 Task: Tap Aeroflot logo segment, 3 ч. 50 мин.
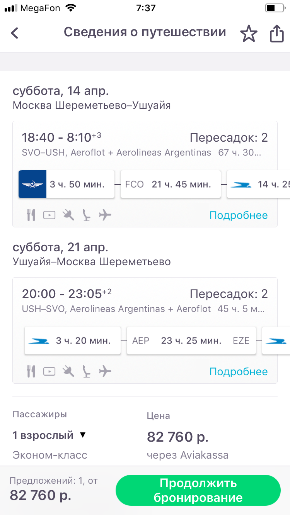(x=67, y=184)
